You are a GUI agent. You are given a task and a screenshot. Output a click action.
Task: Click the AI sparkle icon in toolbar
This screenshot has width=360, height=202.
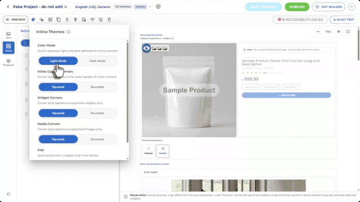pyautogui.click(x=42, y=20)
